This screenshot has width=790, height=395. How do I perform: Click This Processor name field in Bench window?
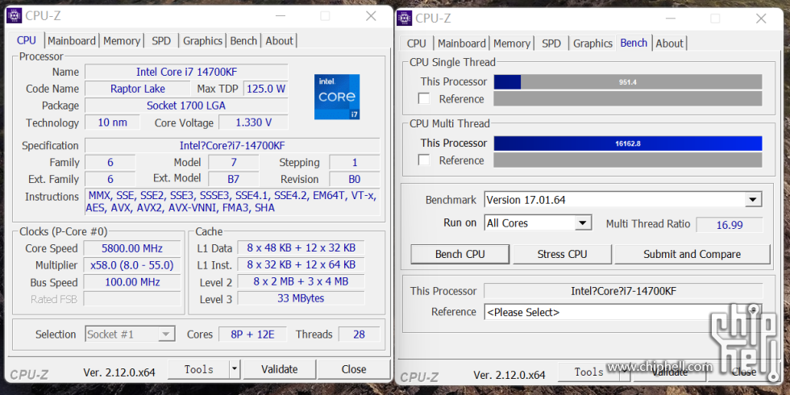tap(623, 291)
